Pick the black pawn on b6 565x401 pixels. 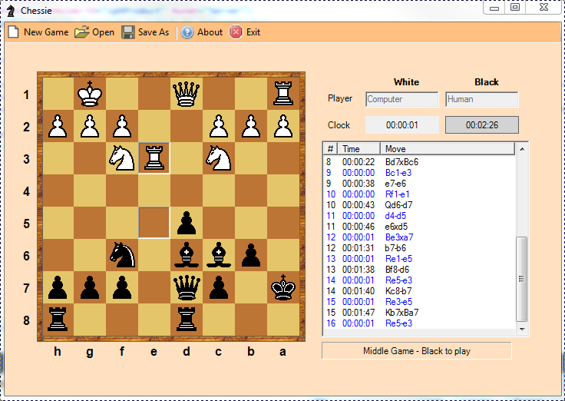click(251, 255)
